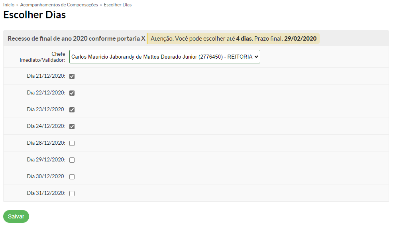393x228 pixels.
Task: Uncheck the Dia 21/12/2020 checkbox
Action: point(72,77)
